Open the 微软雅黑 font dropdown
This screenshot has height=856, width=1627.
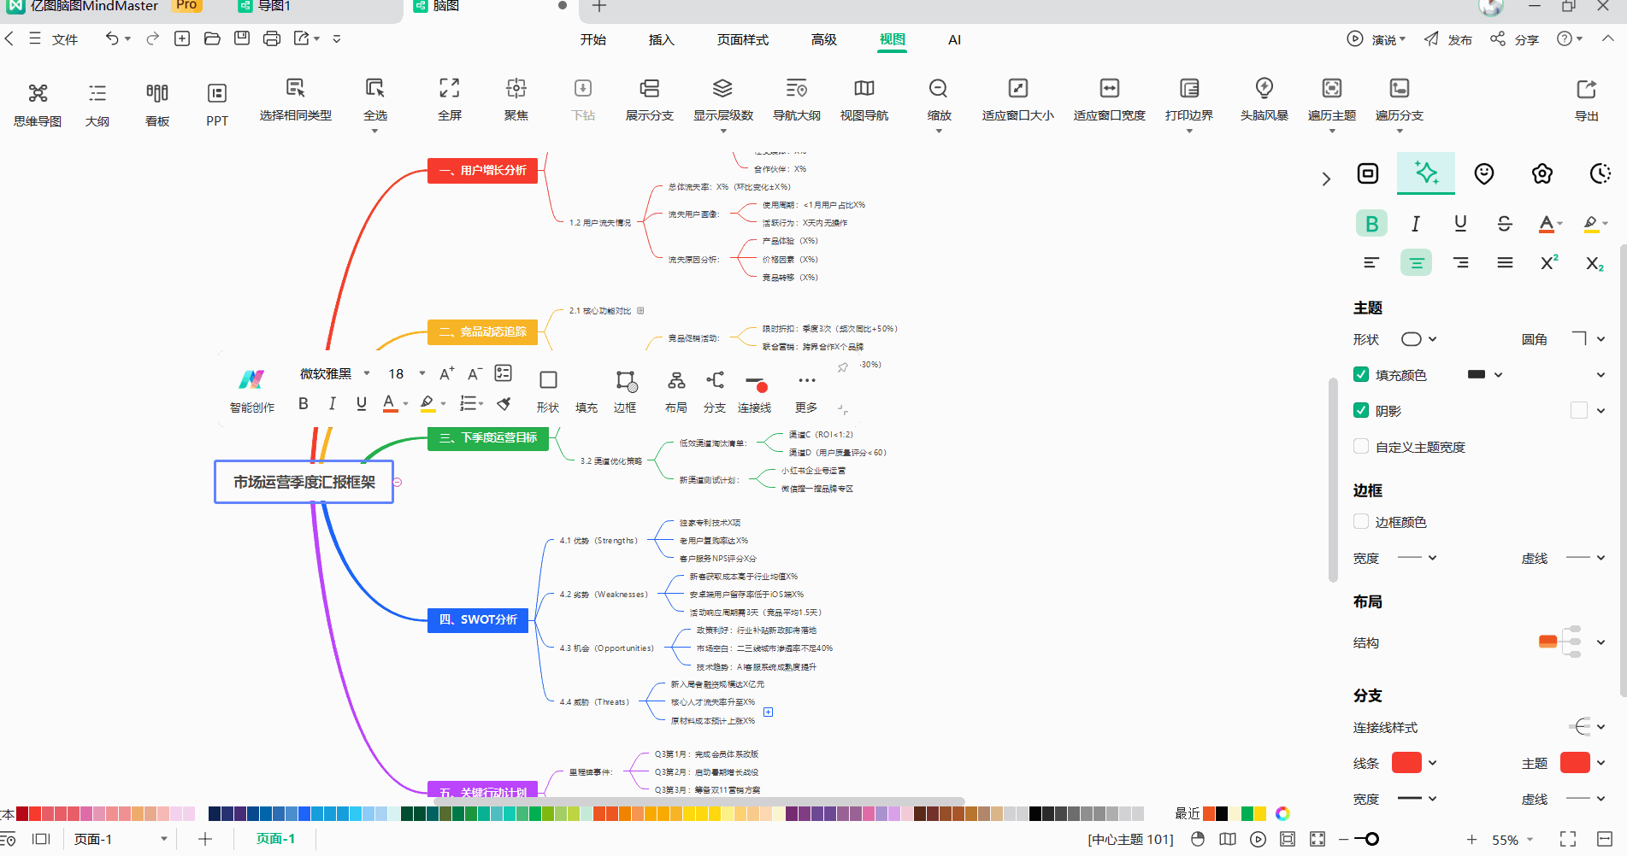click(x=334, y=373)
